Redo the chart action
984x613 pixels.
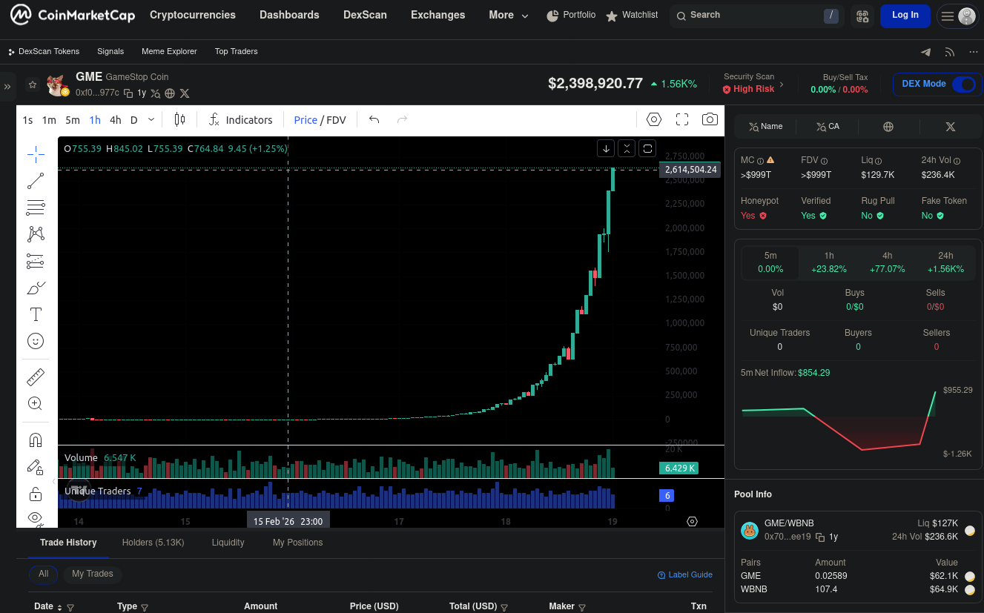pos(403,120)
